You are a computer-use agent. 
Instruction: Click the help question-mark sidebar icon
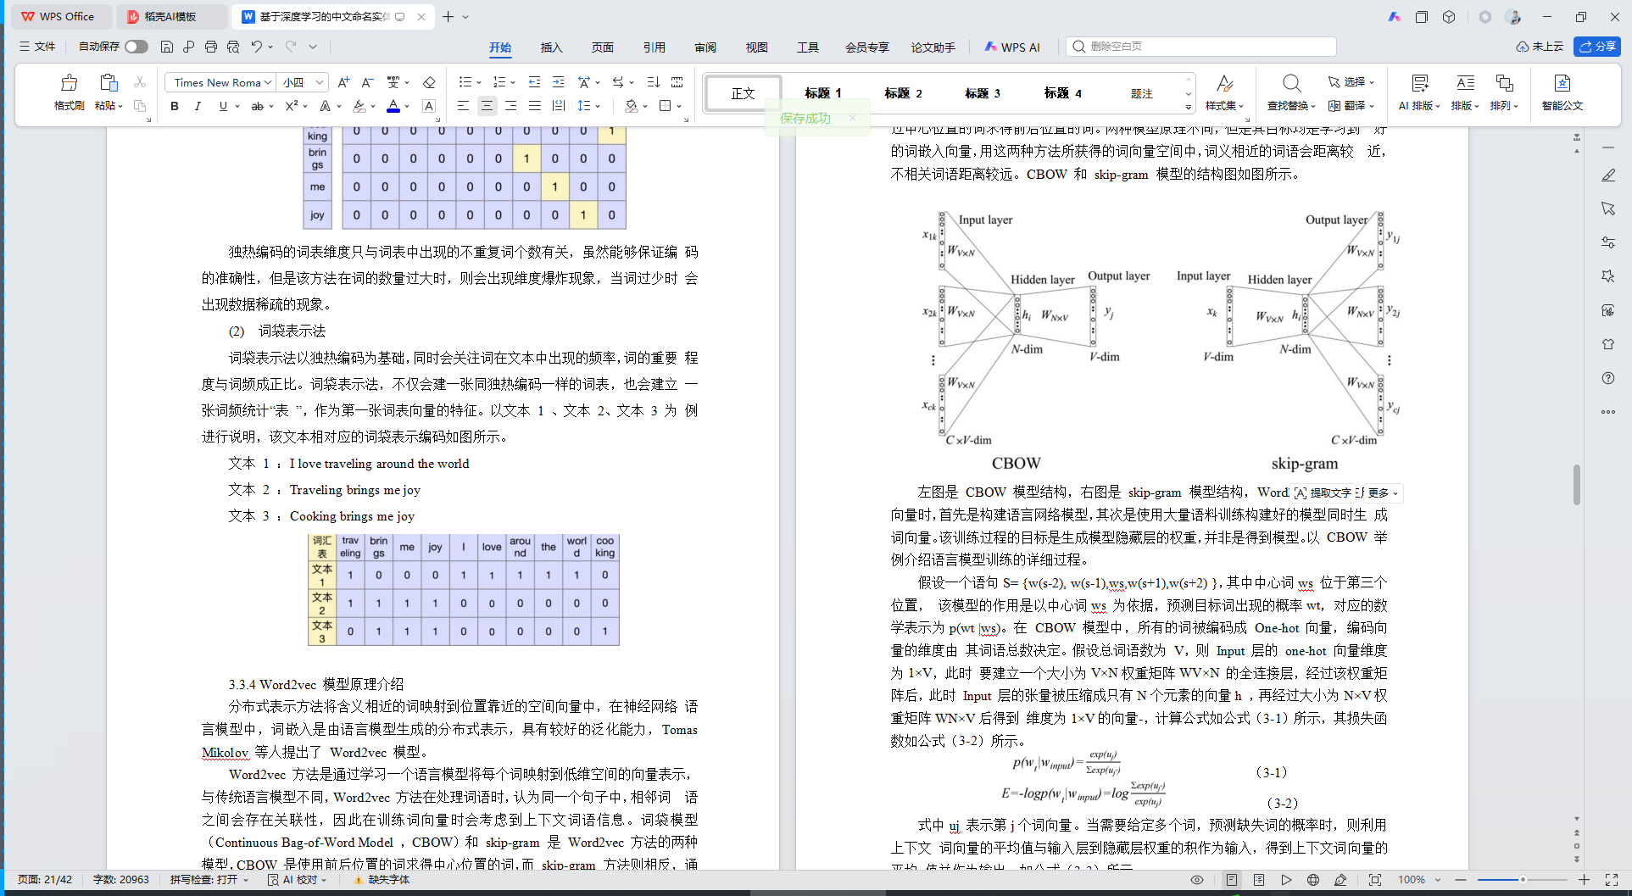tap(1608, 378)
